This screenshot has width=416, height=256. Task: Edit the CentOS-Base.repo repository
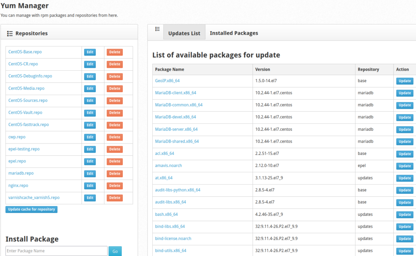coord(90,52)
